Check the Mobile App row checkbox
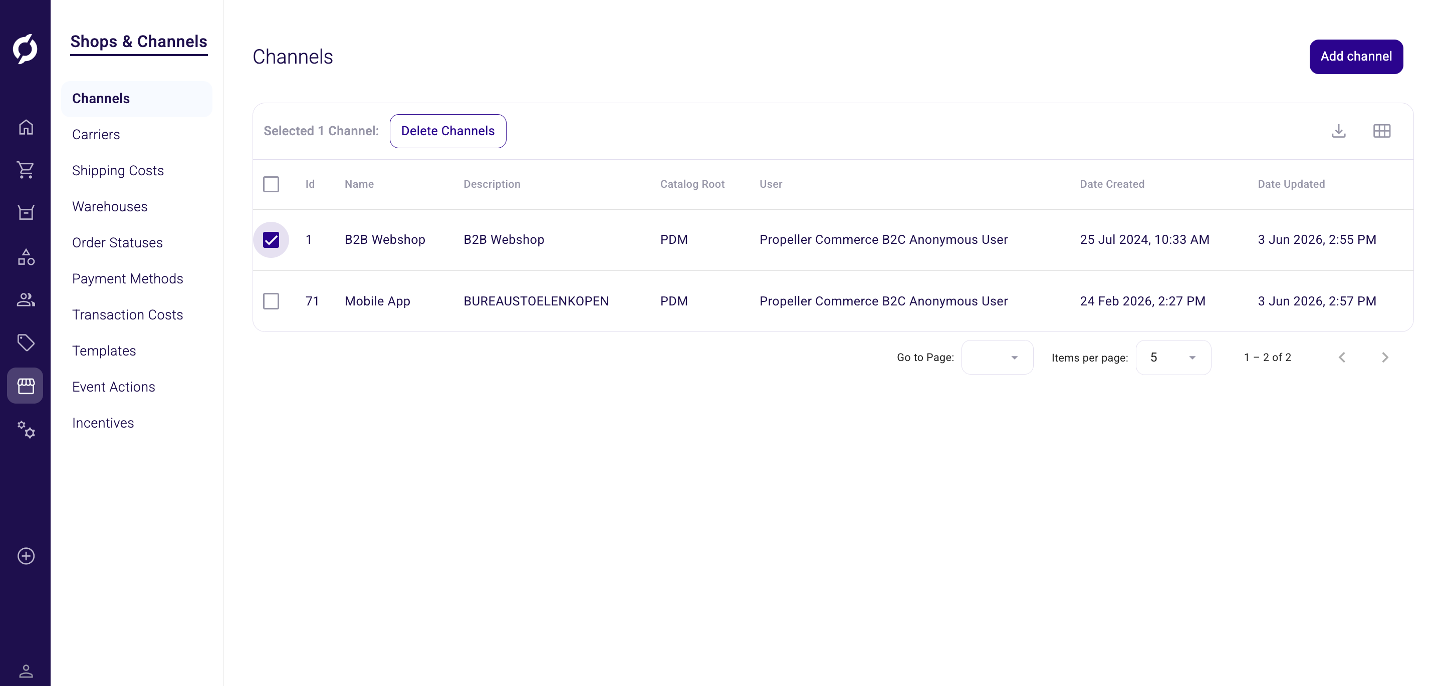 tap(271, 301)
